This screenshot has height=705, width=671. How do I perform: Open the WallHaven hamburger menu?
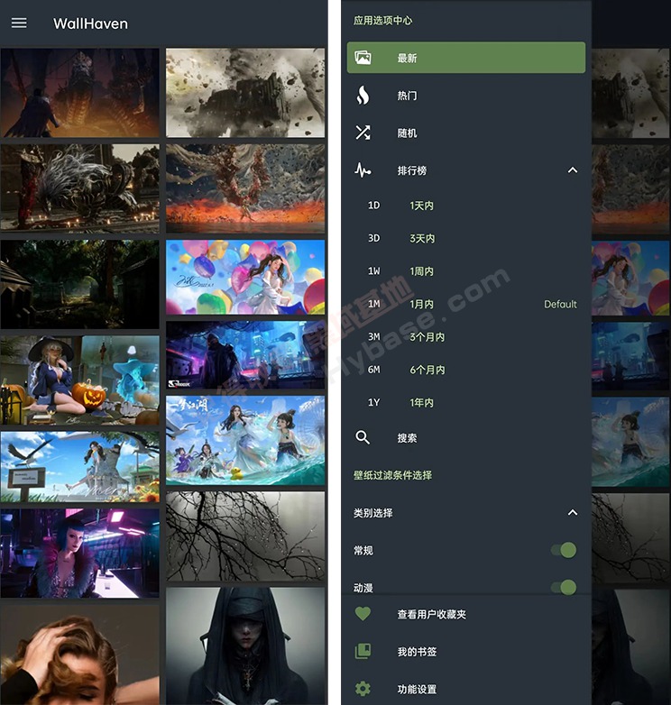click(x=19, y=23)
